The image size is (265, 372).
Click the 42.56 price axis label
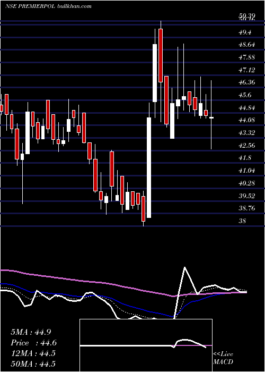point(247,146)
